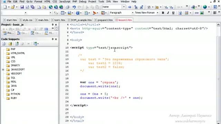Undo the last edit
This screenshot has height=124, width=221.
[x=74, y=7]
